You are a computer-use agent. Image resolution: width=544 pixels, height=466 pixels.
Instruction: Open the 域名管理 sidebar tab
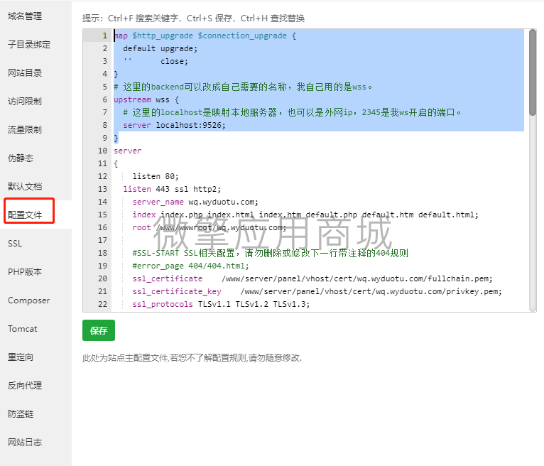click(x=25, y=16)
